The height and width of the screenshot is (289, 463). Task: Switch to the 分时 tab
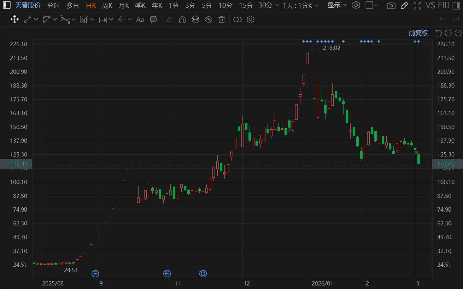[53, 5]
